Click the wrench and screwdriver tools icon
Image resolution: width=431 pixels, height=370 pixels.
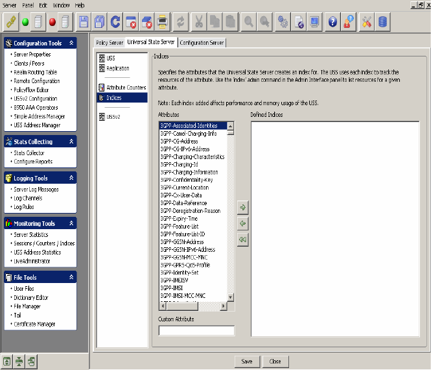point(366,21)
